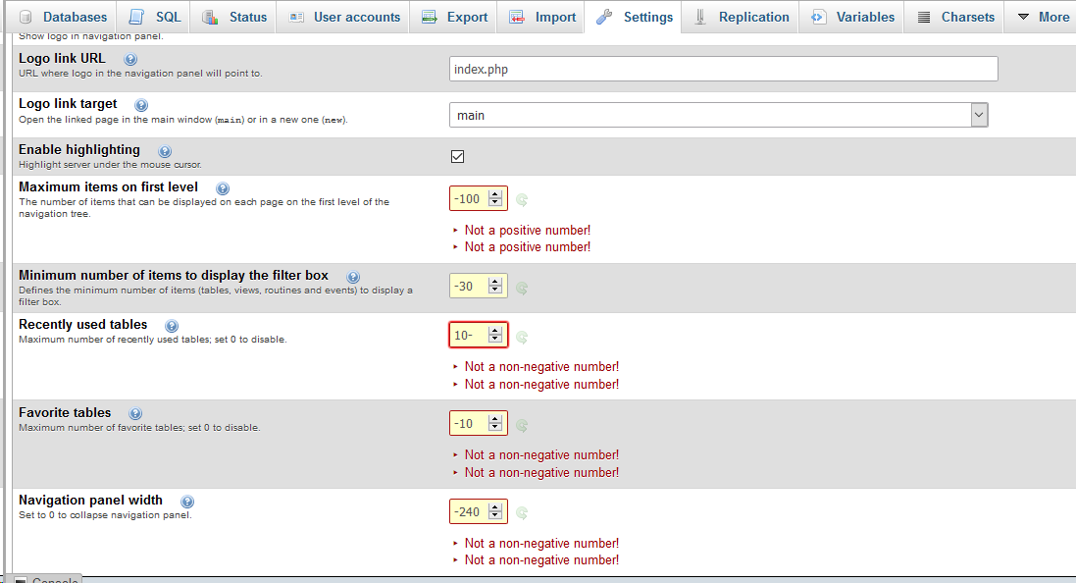Uncheck the Enable highlighting checkbox
The image size is (1076, 583).
[456, 155]
